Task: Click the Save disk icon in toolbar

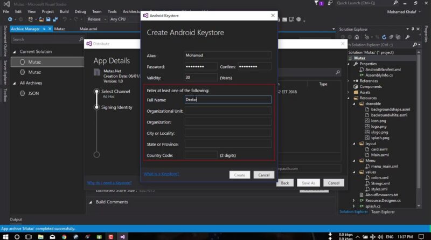Action: coord(48,19)
